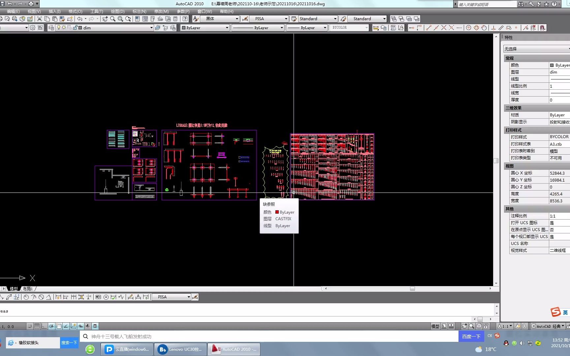Image resolution: width=570 pixels, height=356 pixels.
Task: Click the 百度一下 search button
Action: coord(471,336)
